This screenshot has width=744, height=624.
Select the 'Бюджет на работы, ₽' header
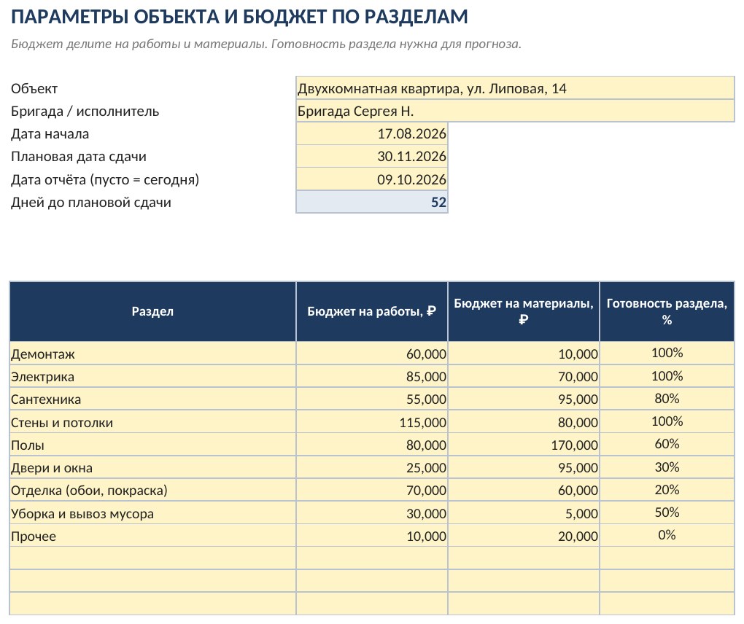[x=371, y=311]
